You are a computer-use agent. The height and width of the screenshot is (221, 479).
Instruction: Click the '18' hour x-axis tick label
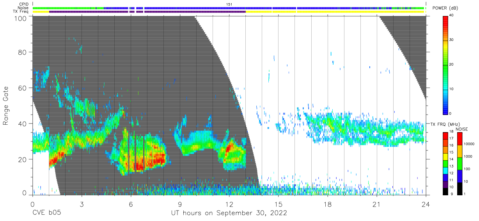coord(328,204)
